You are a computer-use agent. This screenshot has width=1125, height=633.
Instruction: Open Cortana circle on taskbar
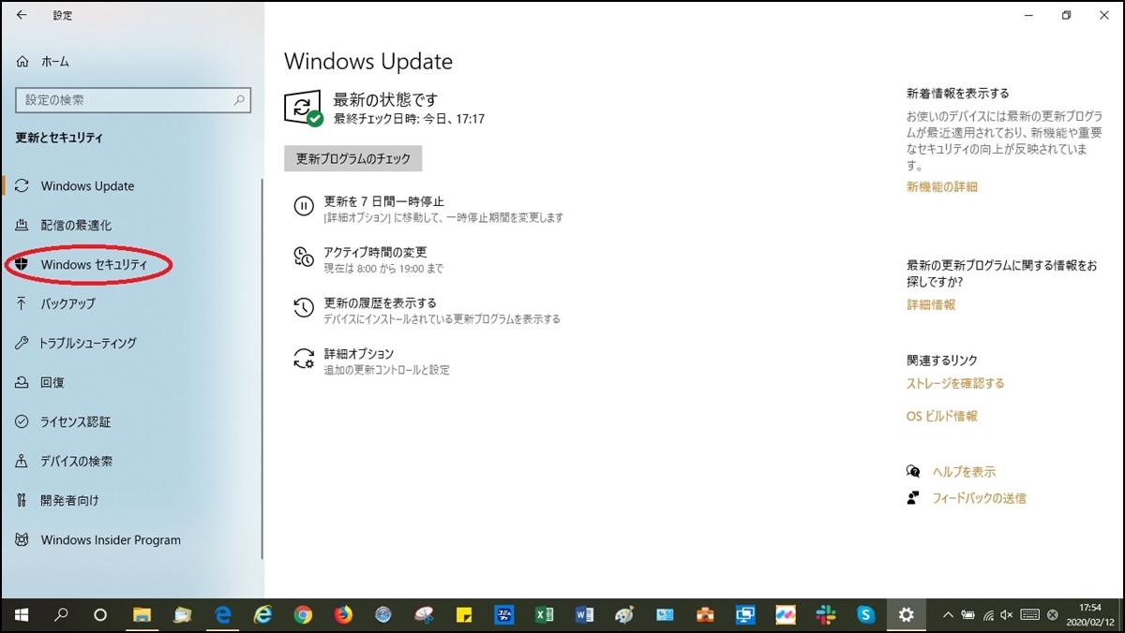[x=101, y=615]
